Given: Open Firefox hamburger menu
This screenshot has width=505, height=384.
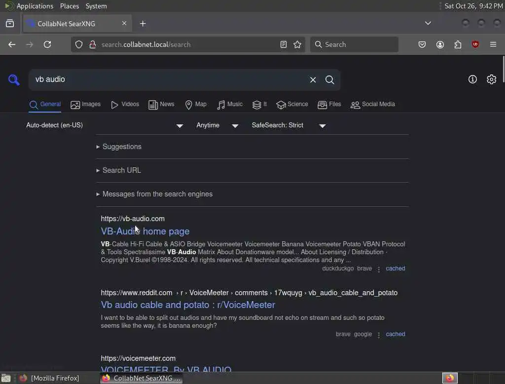Looking at the screenshot, I should point(493,44).
